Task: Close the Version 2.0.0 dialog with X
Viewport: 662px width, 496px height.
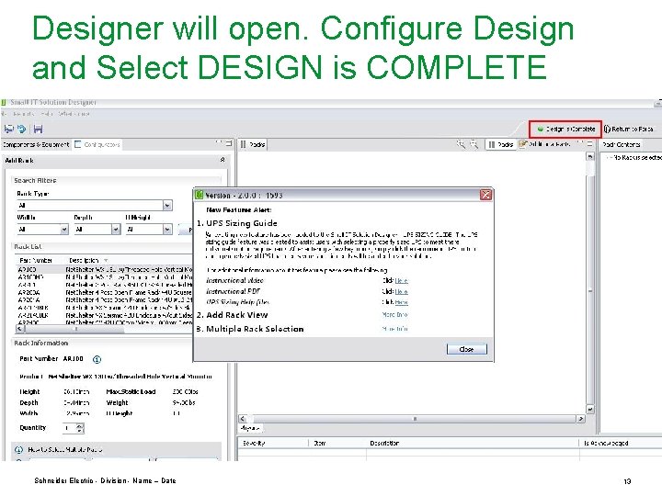Action: coord(486,195)
